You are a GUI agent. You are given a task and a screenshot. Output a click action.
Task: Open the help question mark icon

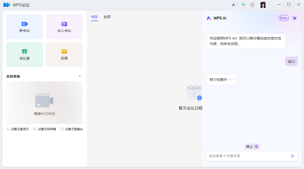point(252,5)
